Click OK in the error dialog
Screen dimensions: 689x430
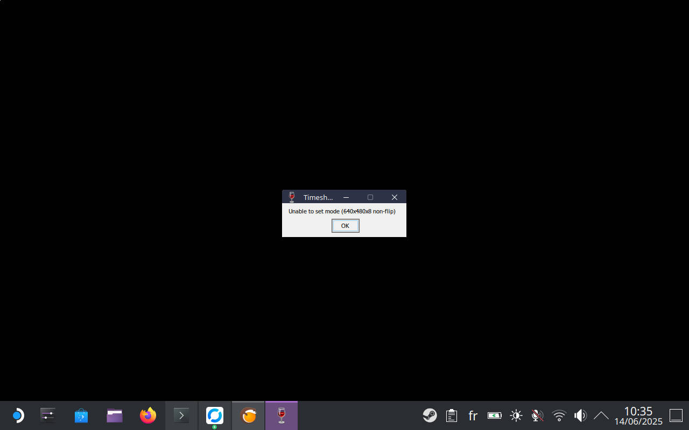tap(345, 226)
